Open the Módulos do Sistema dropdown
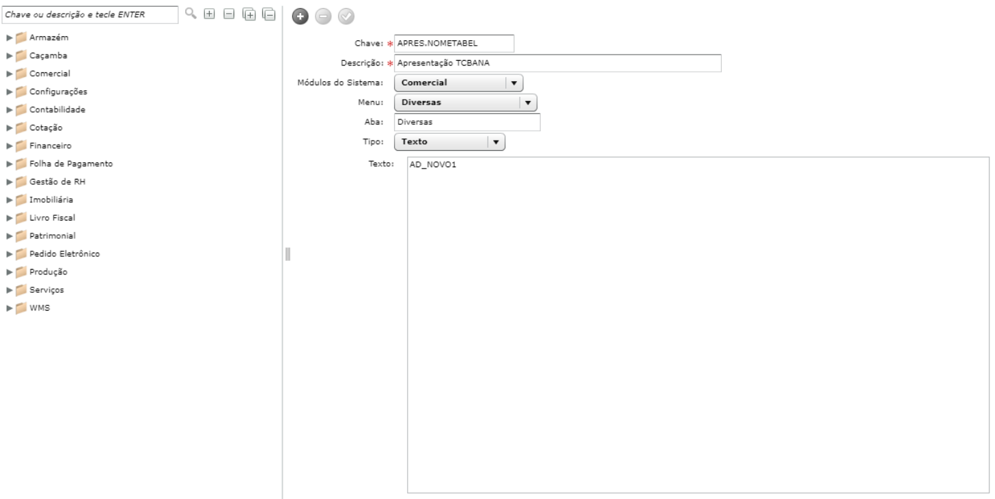 (x=459, y=83)
